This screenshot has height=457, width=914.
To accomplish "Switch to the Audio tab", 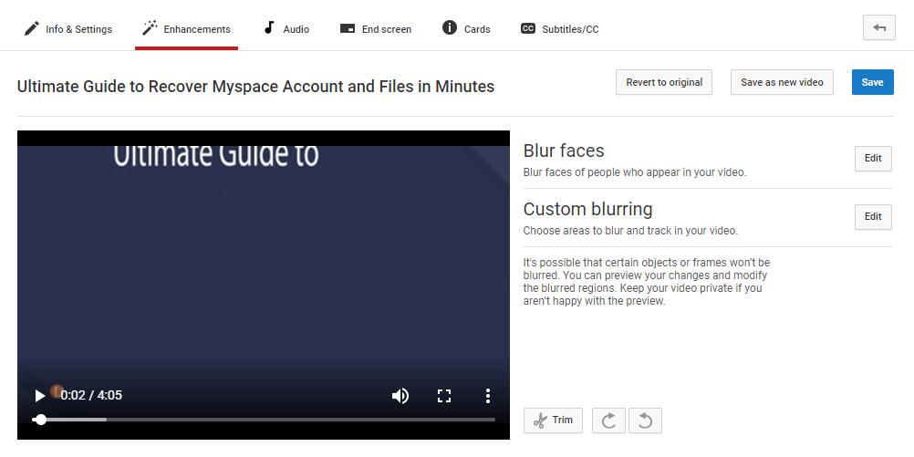I will tap(286, 28).
